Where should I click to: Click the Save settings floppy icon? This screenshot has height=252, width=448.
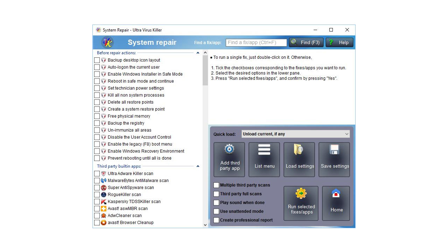tap(334, 149)
